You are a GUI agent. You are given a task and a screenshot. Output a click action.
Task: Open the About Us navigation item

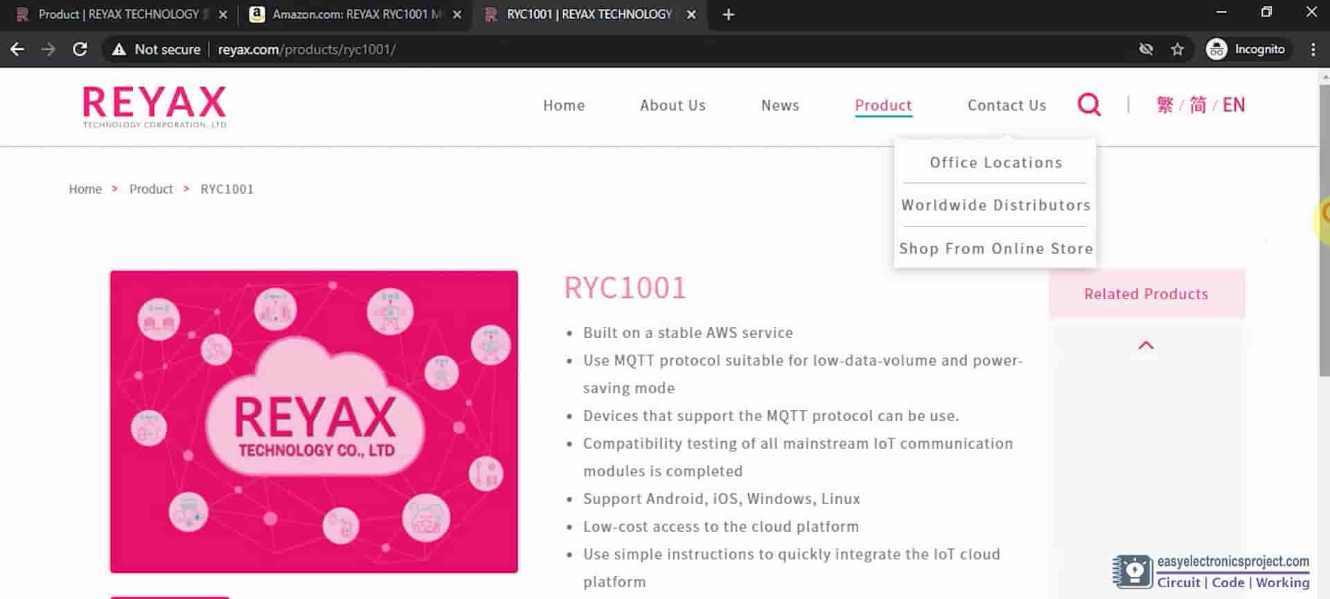pos(673,105)
